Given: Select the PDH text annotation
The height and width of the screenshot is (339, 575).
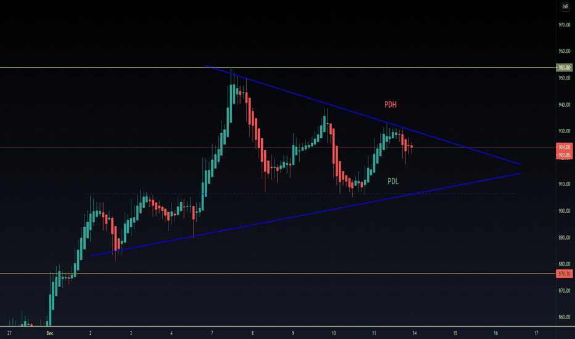Looking at the screenshot, I should coord(390,105).
